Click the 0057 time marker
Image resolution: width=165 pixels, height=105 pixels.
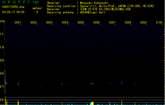tap(112, 23)
